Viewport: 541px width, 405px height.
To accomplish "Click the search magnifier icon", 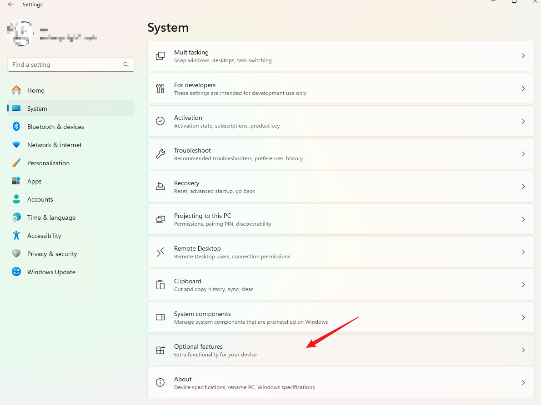I will click(126, 64).
